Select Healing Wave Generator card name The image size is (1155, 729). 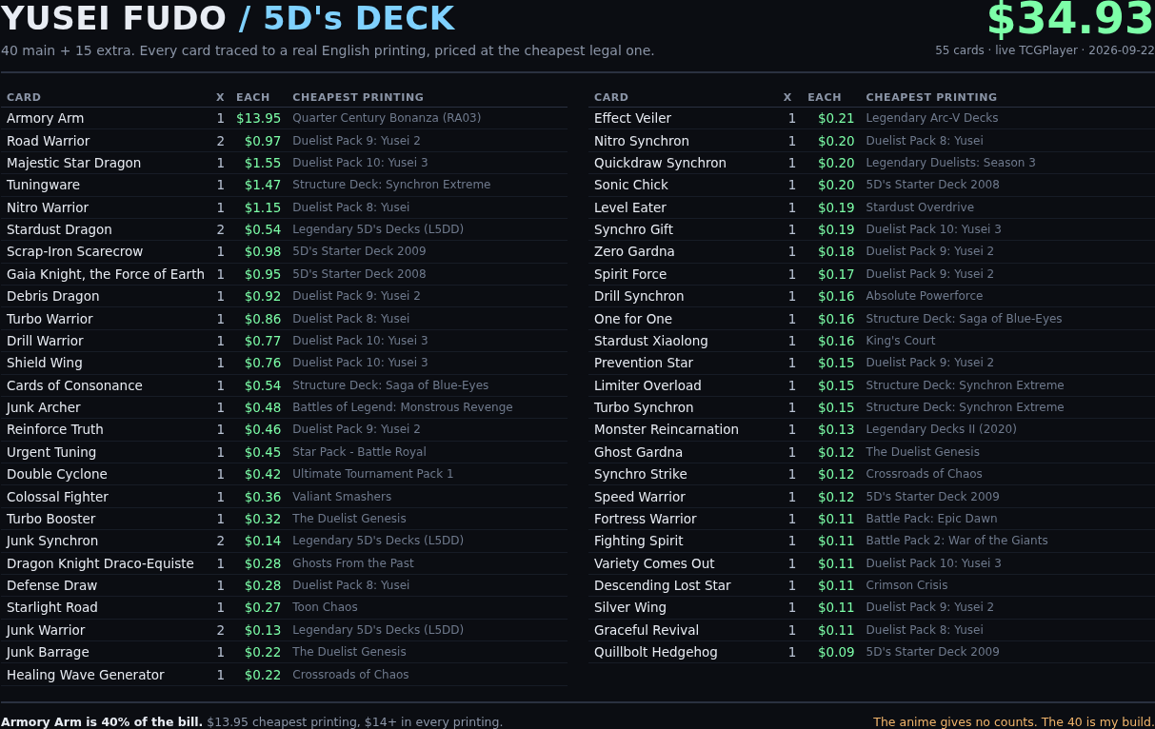point(86,675)
